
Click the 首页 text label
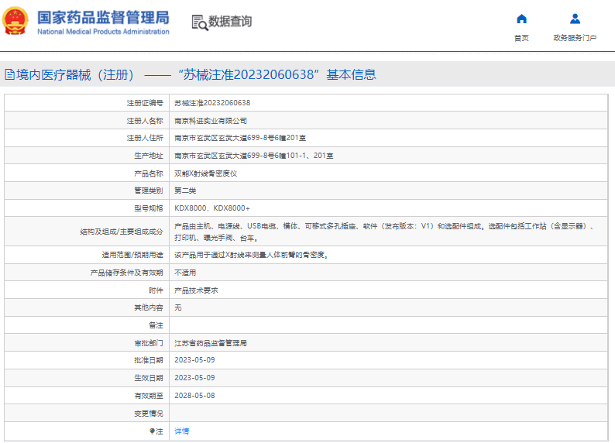tap(521, 38)
